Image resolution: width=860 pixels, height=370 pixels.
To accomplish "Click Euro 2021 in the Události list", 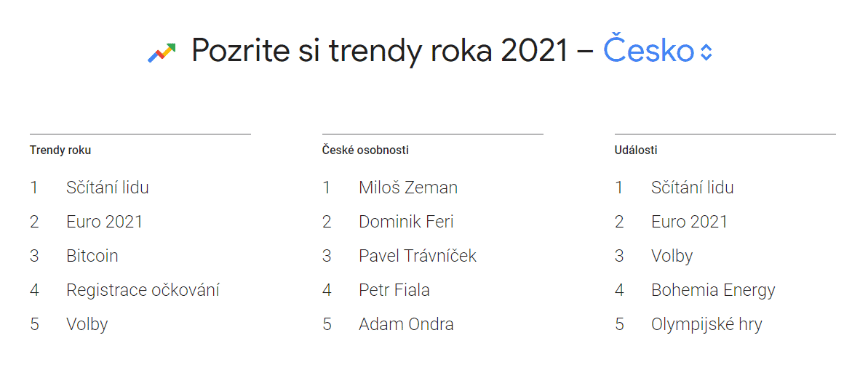I will [x=689, y=222].
